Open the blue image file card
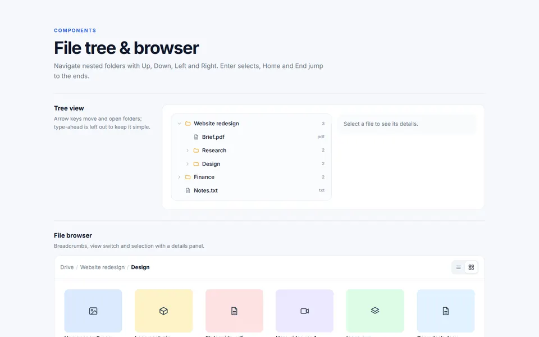539x337 pixels. (x=93, y=311)
